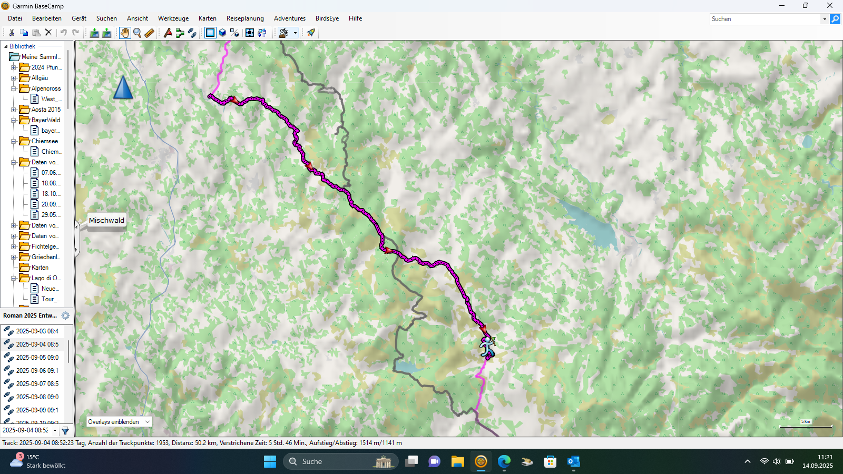Expand the Allgäu folder in library

point(14,78)
